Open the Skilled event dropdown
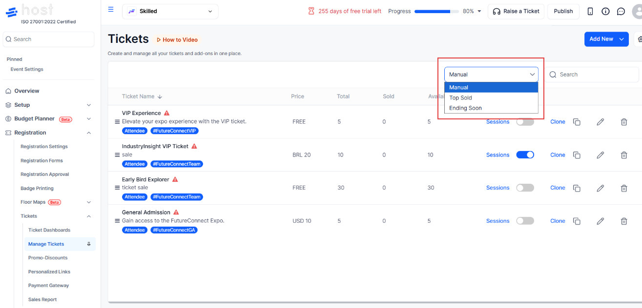 point(170,11)
